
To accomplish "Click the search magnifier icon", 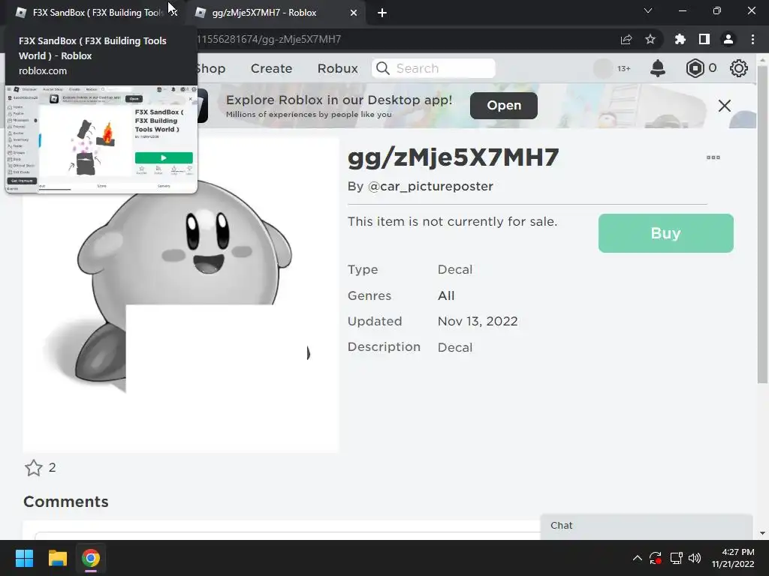I will click(383, 68).
